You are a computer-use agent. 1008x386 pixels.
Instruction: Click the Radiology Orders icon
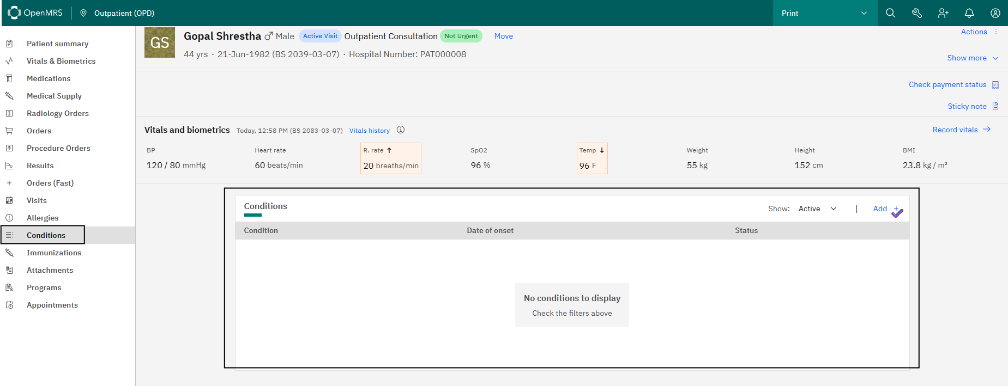(x=9, y=113)
